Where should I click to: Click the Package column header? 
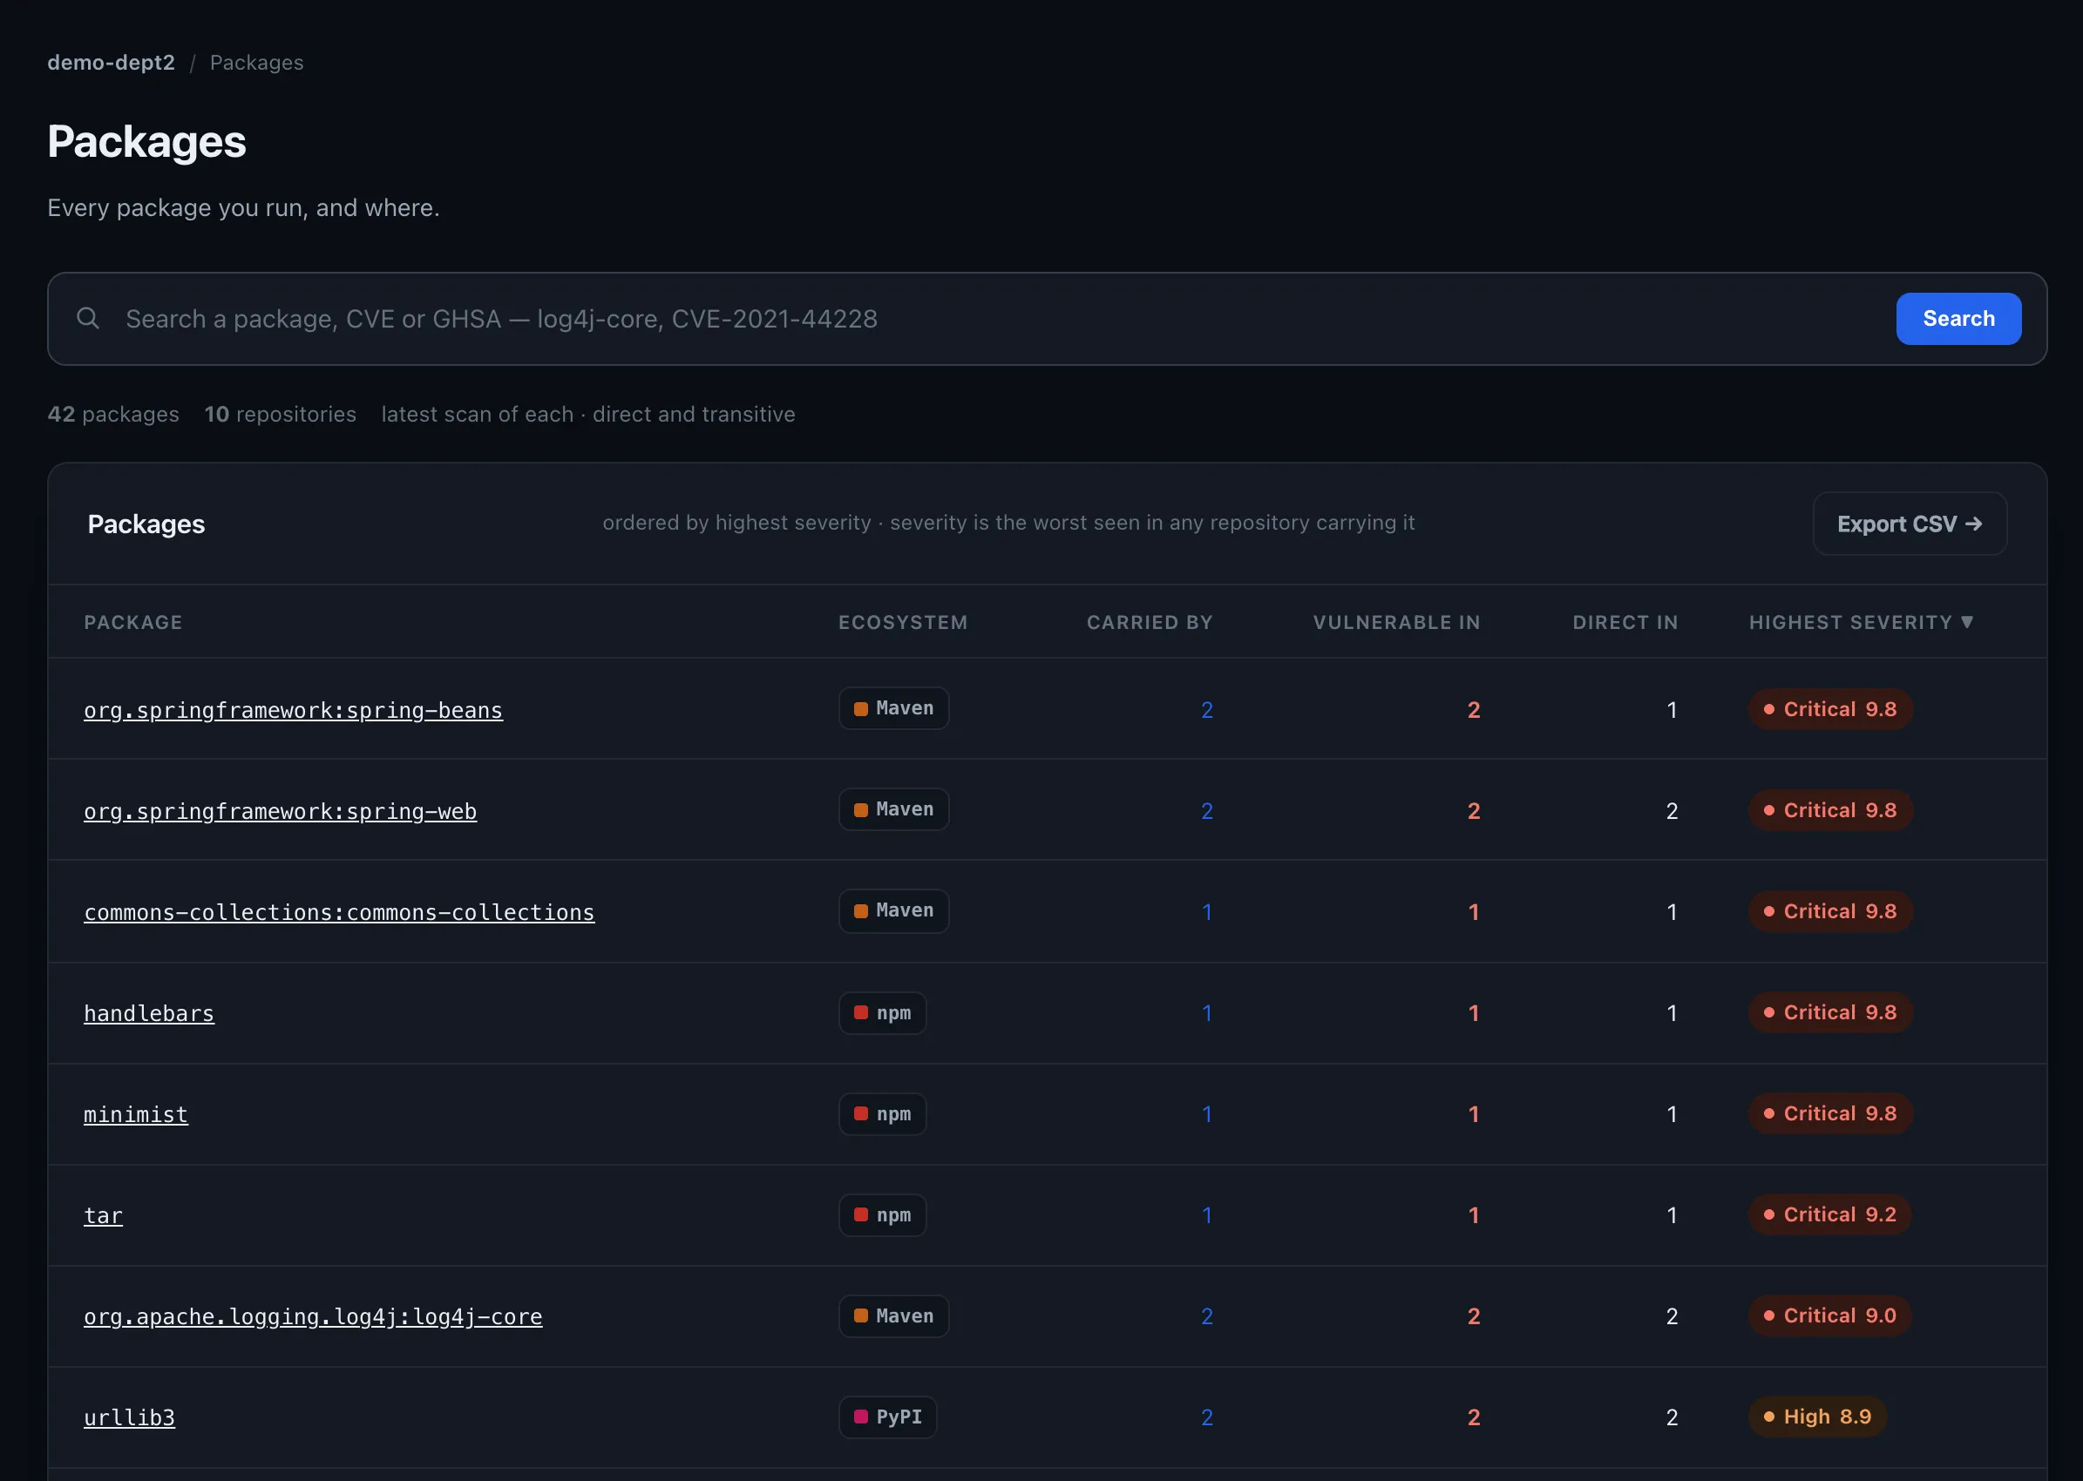pos(133,622)
